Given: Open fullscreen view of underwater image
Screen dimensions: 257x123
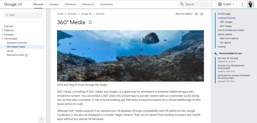Looking at the screenshot, I should (x=200, y=77).
